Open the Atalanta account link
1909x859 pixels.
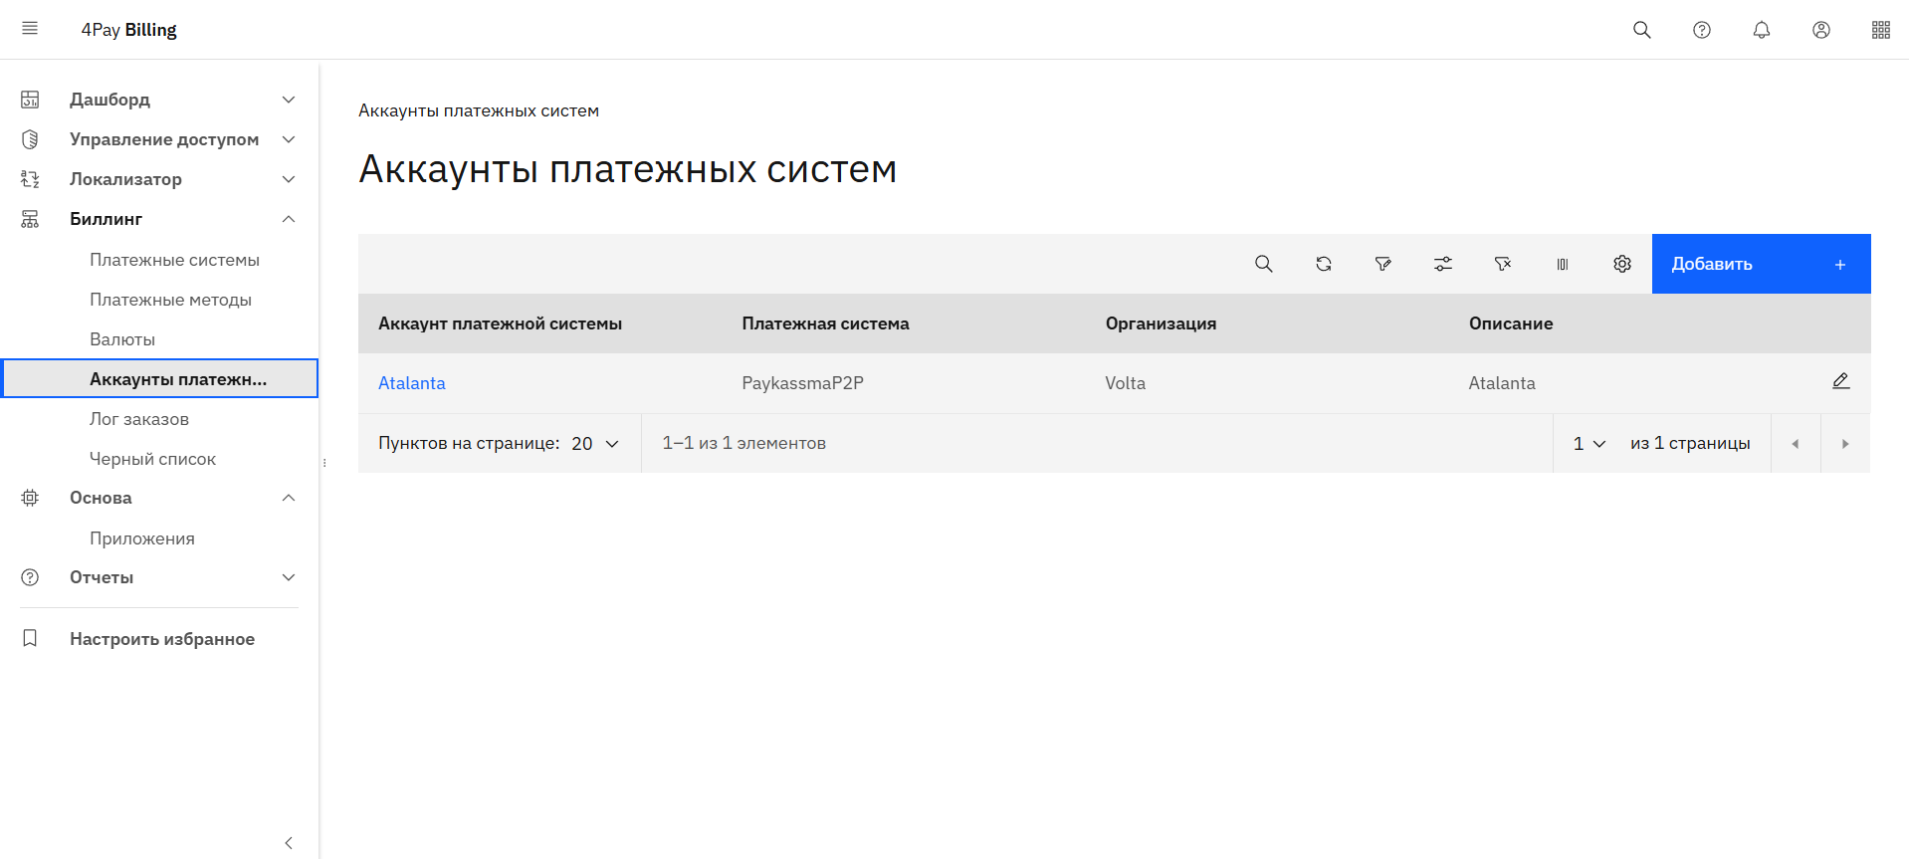click(x=411, y=383)
